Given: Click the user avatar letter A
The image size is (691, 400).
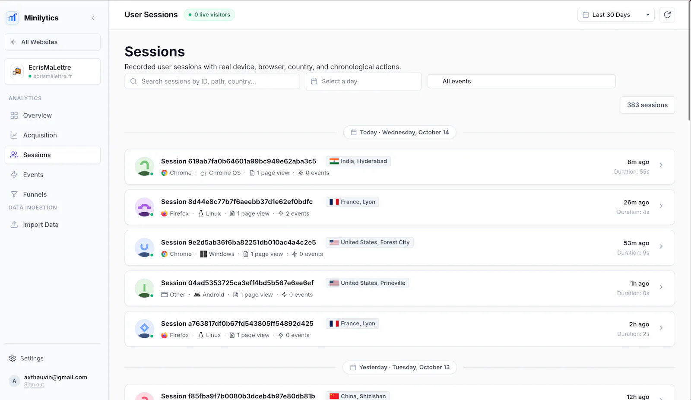Looking at the screenshot, I should [14, 381].
